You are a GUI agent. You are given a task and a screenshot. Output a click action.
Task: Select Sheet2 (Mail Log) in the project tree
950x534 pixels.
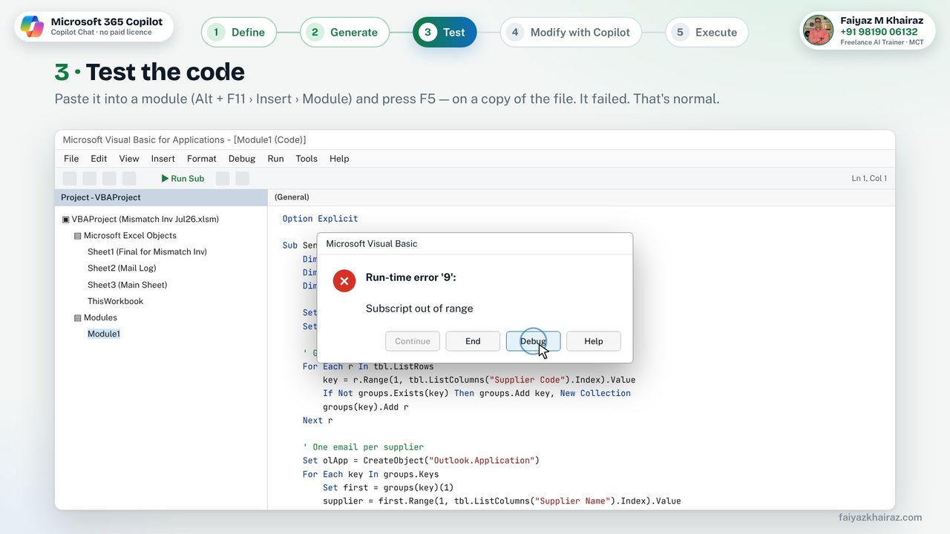point(122,268)
